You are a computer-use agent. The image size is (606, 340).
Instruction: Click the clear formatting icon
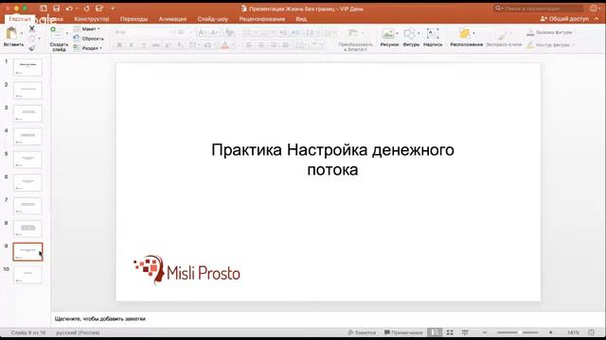(x=229, y=33)
